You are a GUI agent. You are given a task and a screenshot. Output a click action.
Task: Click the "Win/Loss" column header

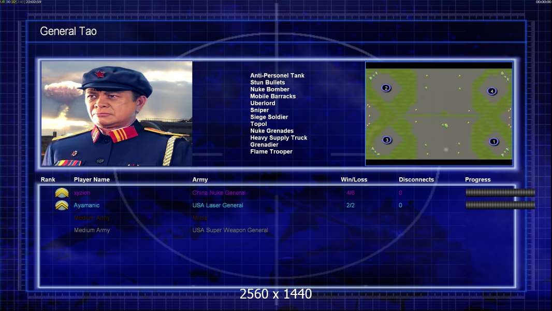pos(354,180)
